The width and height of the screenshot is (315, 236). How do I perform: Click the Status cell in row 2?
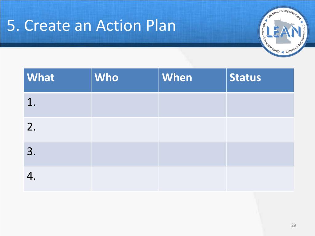(260, 130)
